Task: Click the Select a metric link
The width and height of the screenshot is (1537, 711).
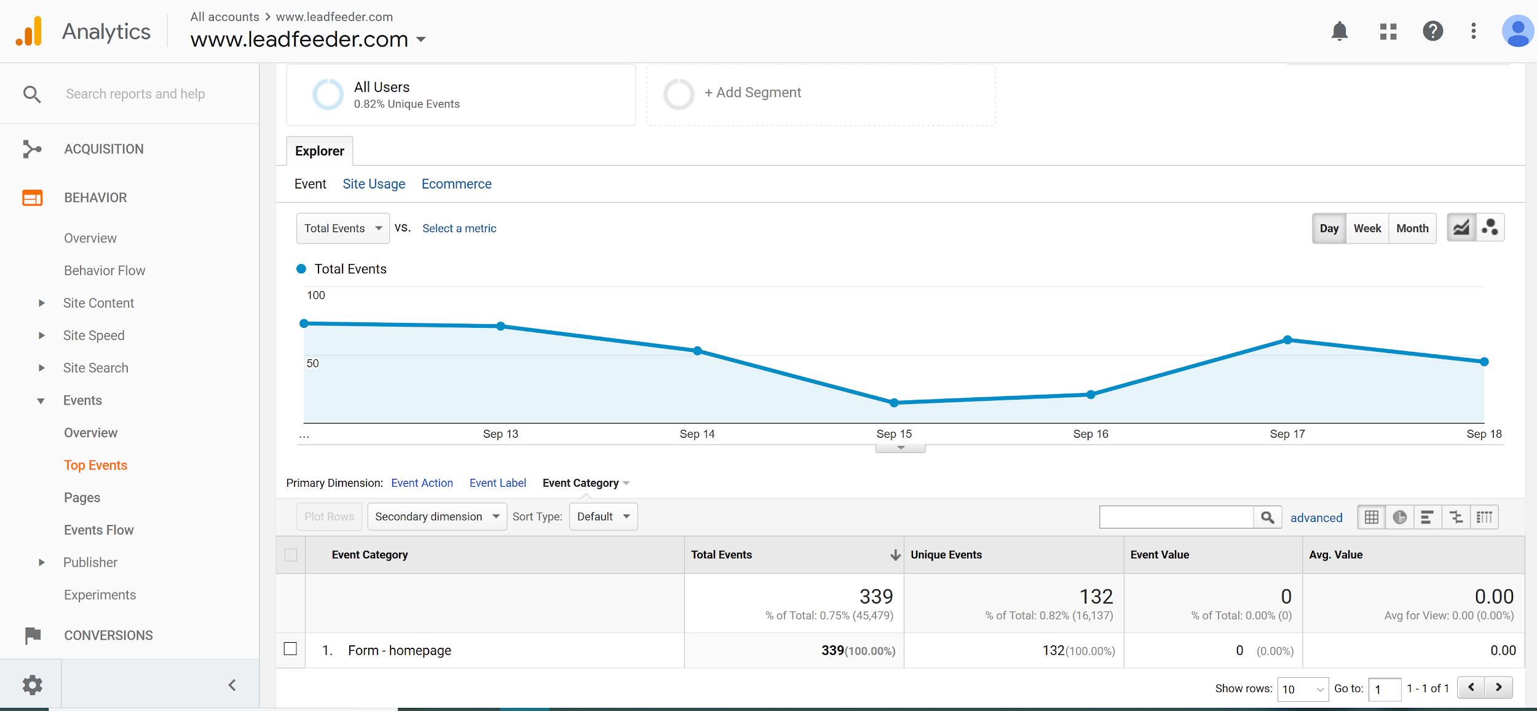Action: (459, 228)
